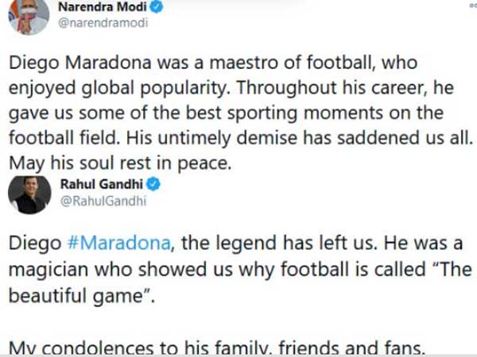The width and height of the screenshot is (477, 357).
Task: Click Rahul Gandhi's profile picture
Action: [x=29, y=195]
